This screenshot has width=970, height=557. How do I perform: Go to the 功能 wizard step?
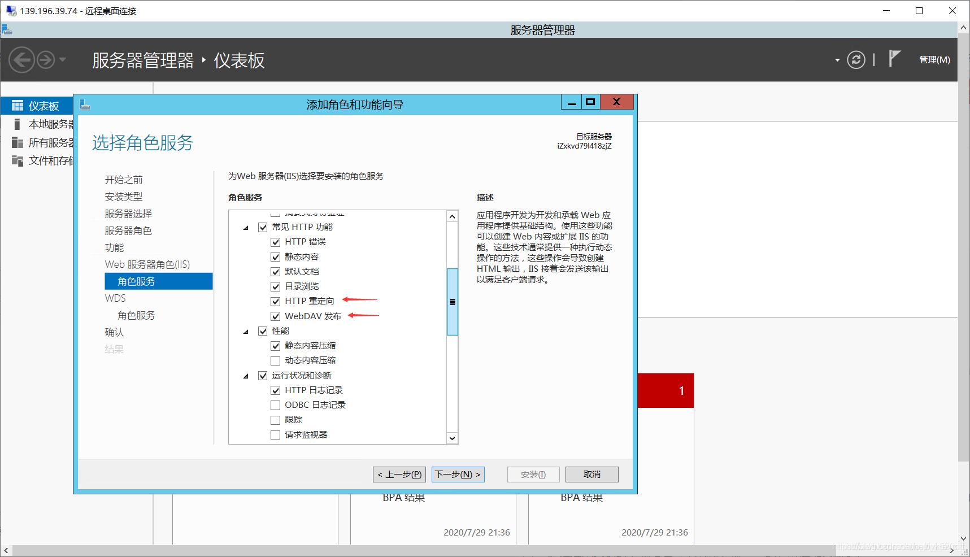point(114,247)
